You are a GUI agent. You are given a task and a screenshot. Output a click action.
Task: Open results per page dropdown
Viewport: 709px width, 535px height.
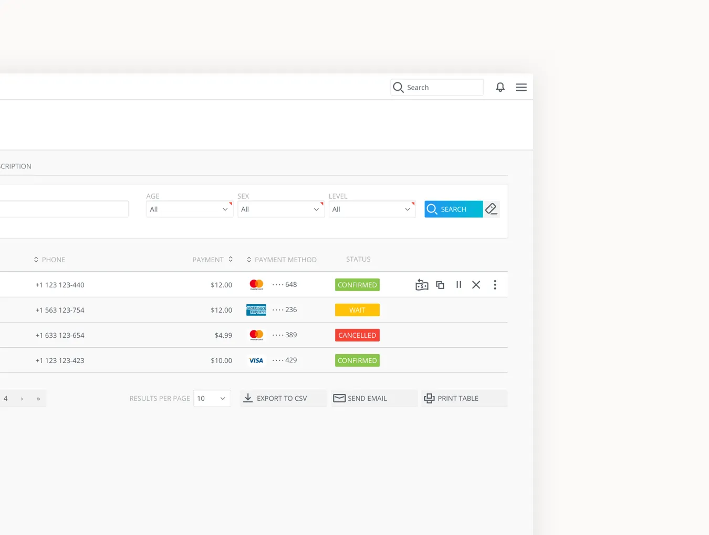click(212, 398)
